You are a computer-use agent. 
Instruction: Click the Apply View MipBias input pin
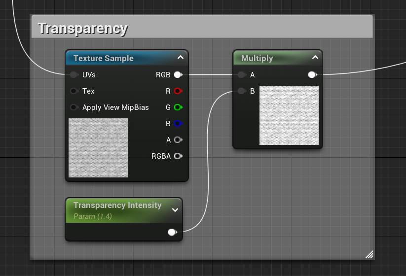(x=74, y=107)
